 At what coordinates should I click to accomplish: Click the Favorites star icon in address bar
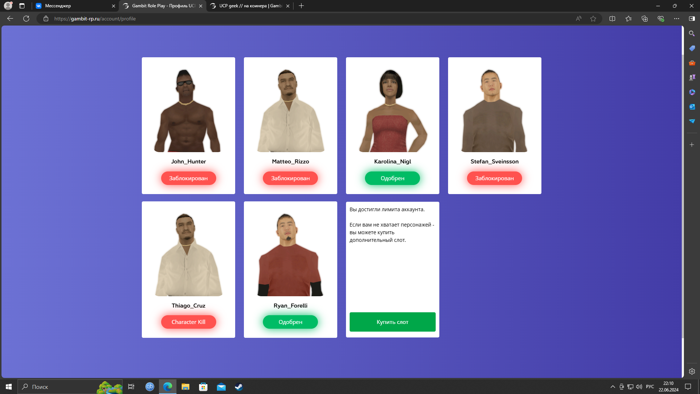pos(593,19)
